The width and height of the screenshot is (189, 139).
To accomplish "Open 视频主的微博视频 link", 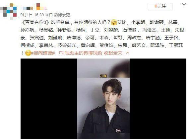I will [x=84, y=53].
